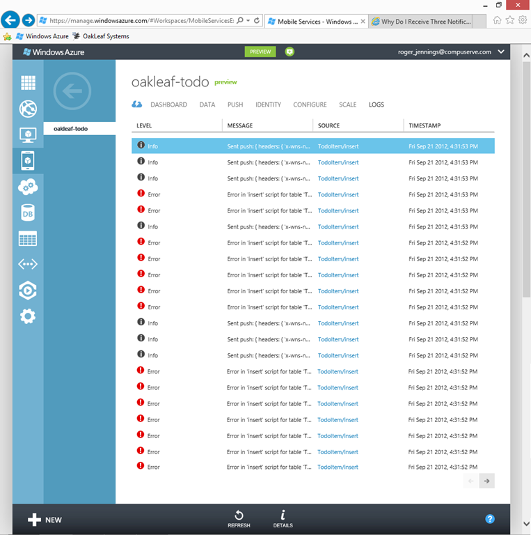The image size is (531, 535).
Task: Click the browser tools gear icon
Action: [x=523, y=20]
